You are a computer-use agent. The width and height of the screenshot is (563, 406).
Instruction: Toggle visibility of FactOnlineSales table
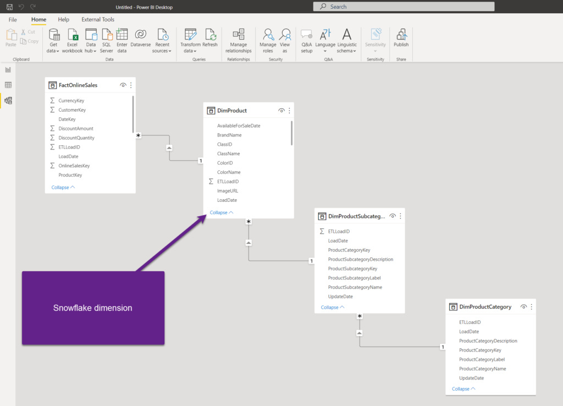click(123, 85)
